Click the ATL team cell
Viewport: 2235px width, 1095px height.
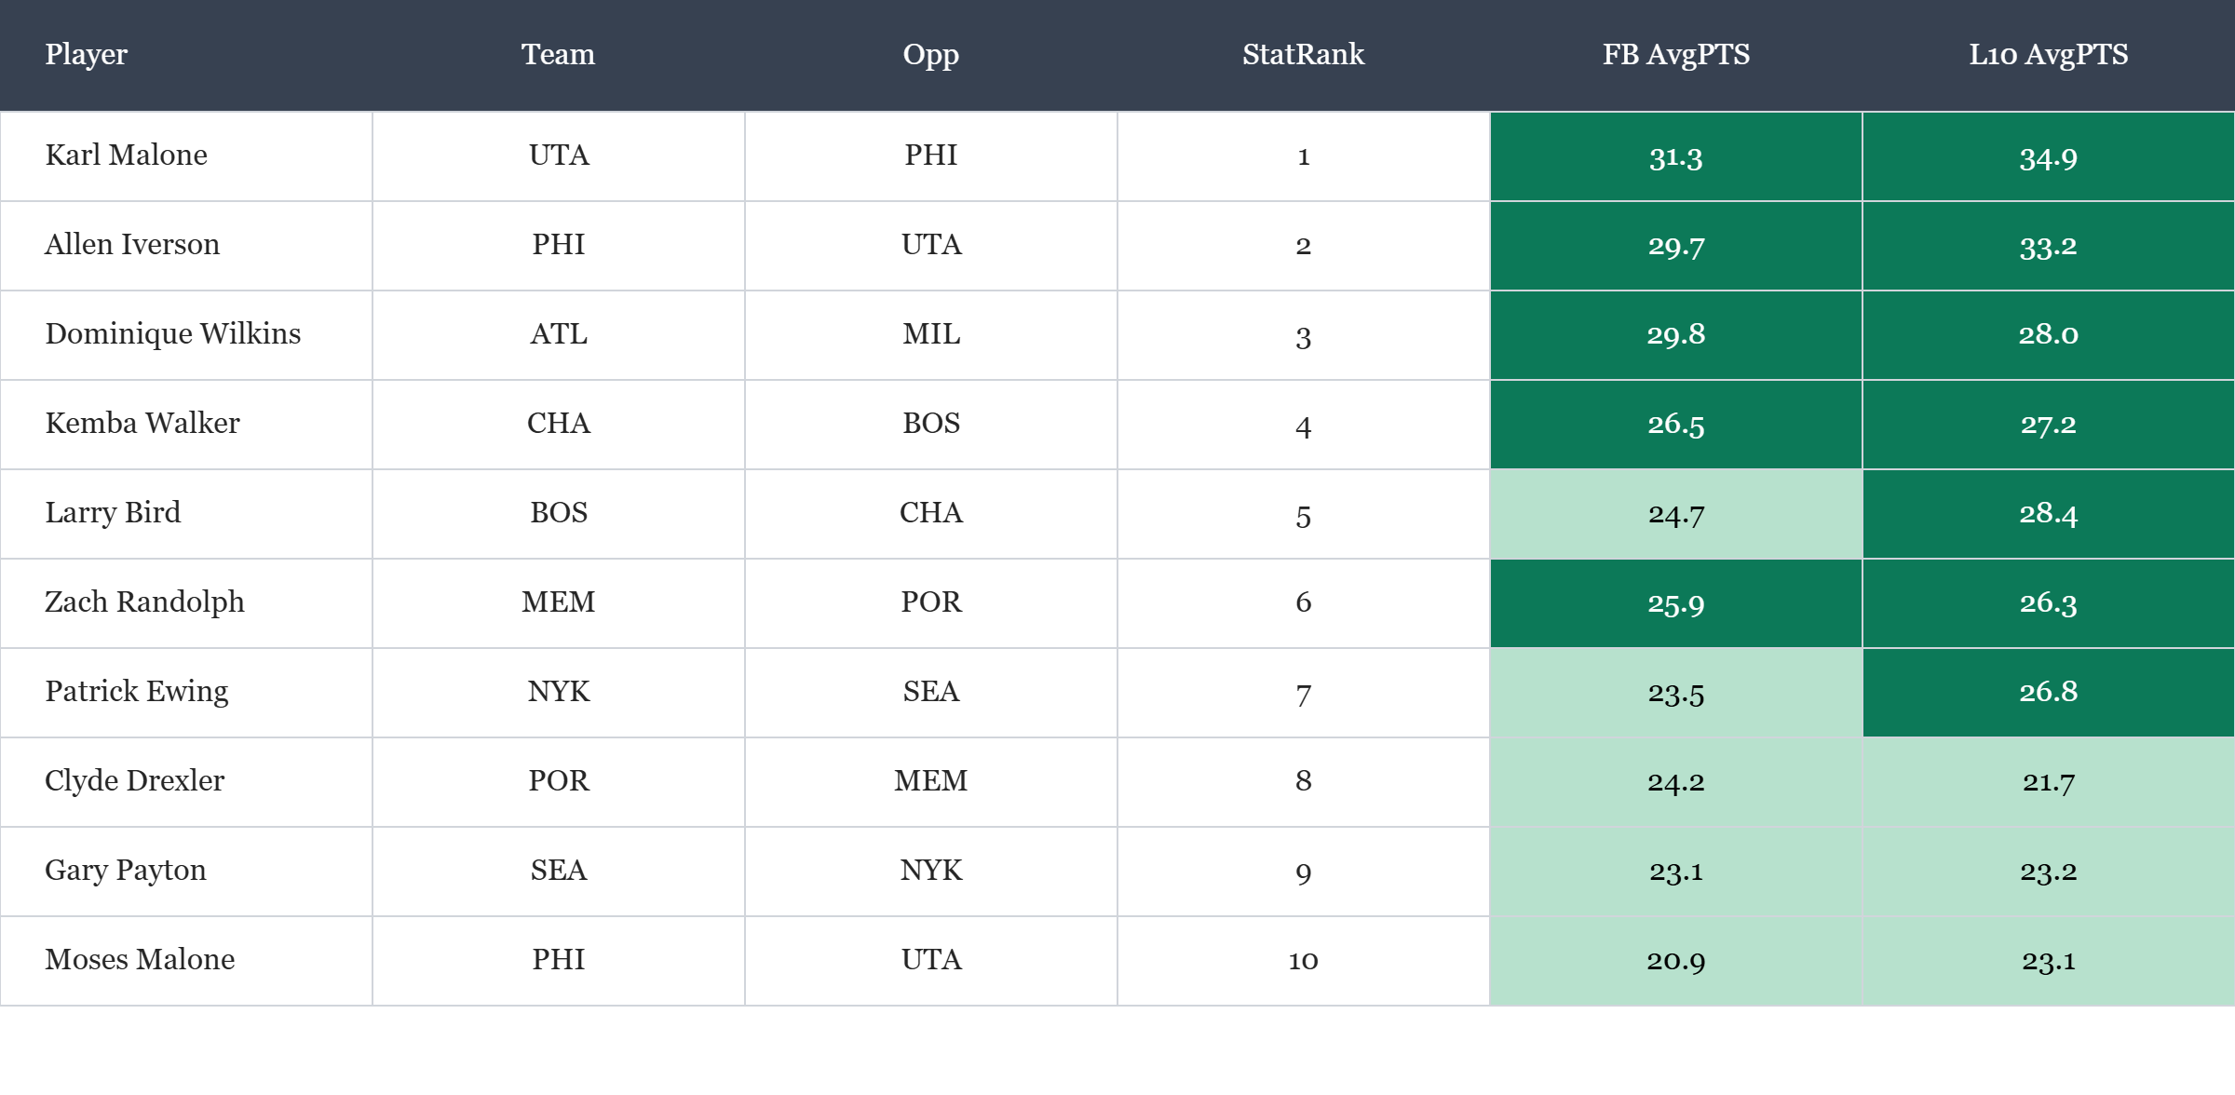[559, 334]
